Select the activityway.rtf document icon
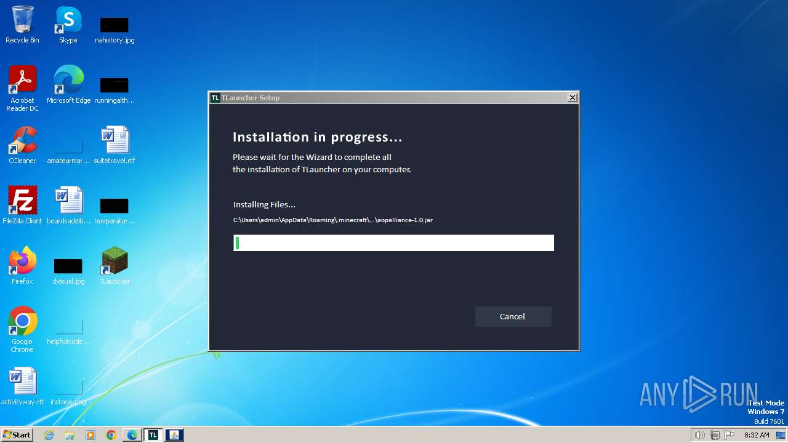The width and height of the screenshot is (788, 443). (x=22, y=386)
